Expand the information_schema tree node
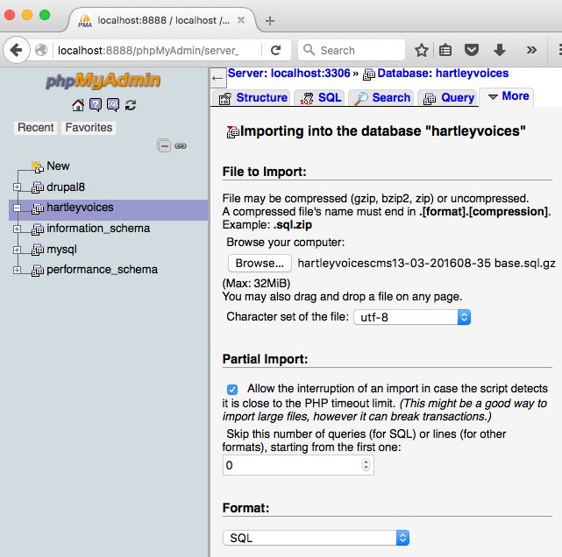 click(x=17, y=229)
